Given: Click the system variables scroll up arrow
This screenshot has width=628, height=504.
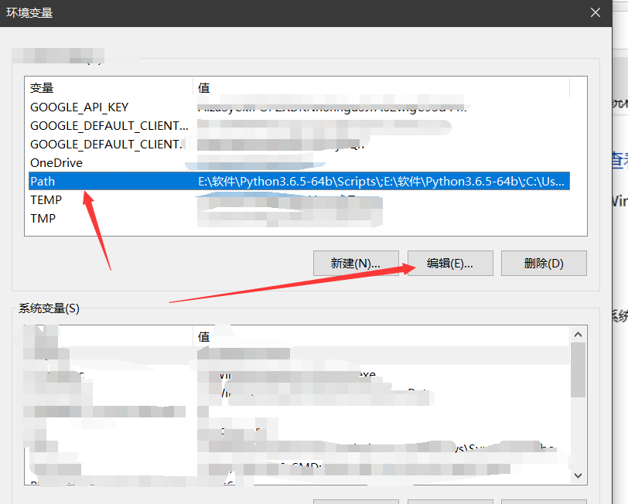Looking at the screenshot, I should point(578,335).
